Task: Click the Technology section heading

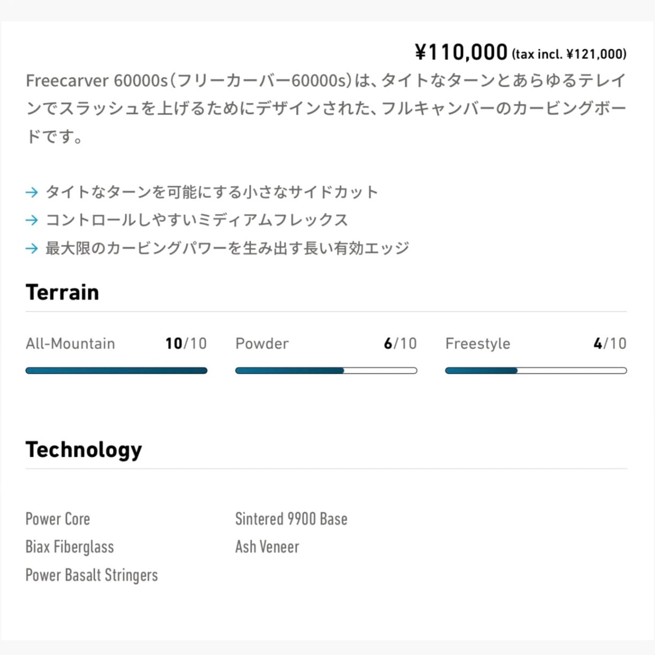Action: pyautogui.click(x=84, y=450)
